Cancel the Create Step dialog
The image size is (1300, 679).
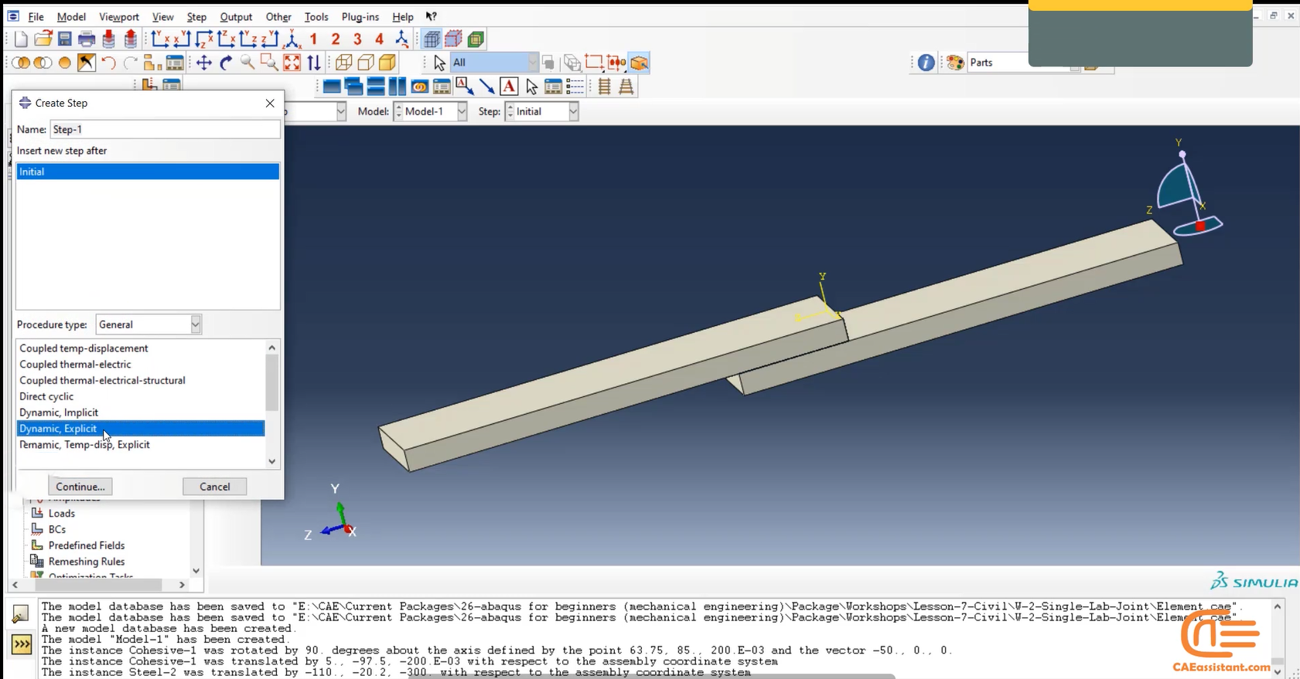click(x=215, y=487)
